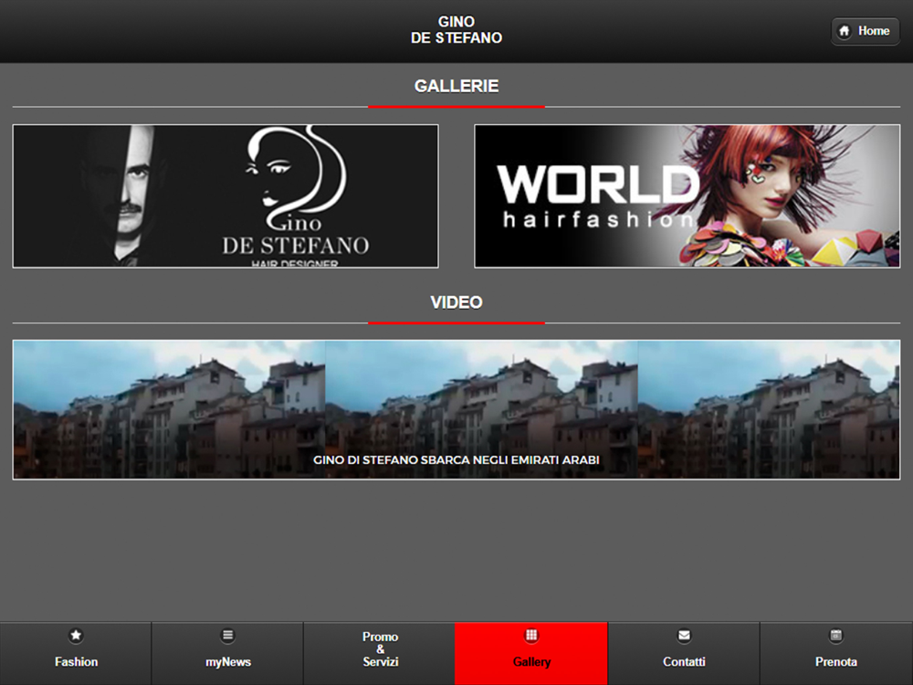This screenshot has height=685, width=913.
Task: Switch to the Fashion tab
Action: (x=76, y=654)
